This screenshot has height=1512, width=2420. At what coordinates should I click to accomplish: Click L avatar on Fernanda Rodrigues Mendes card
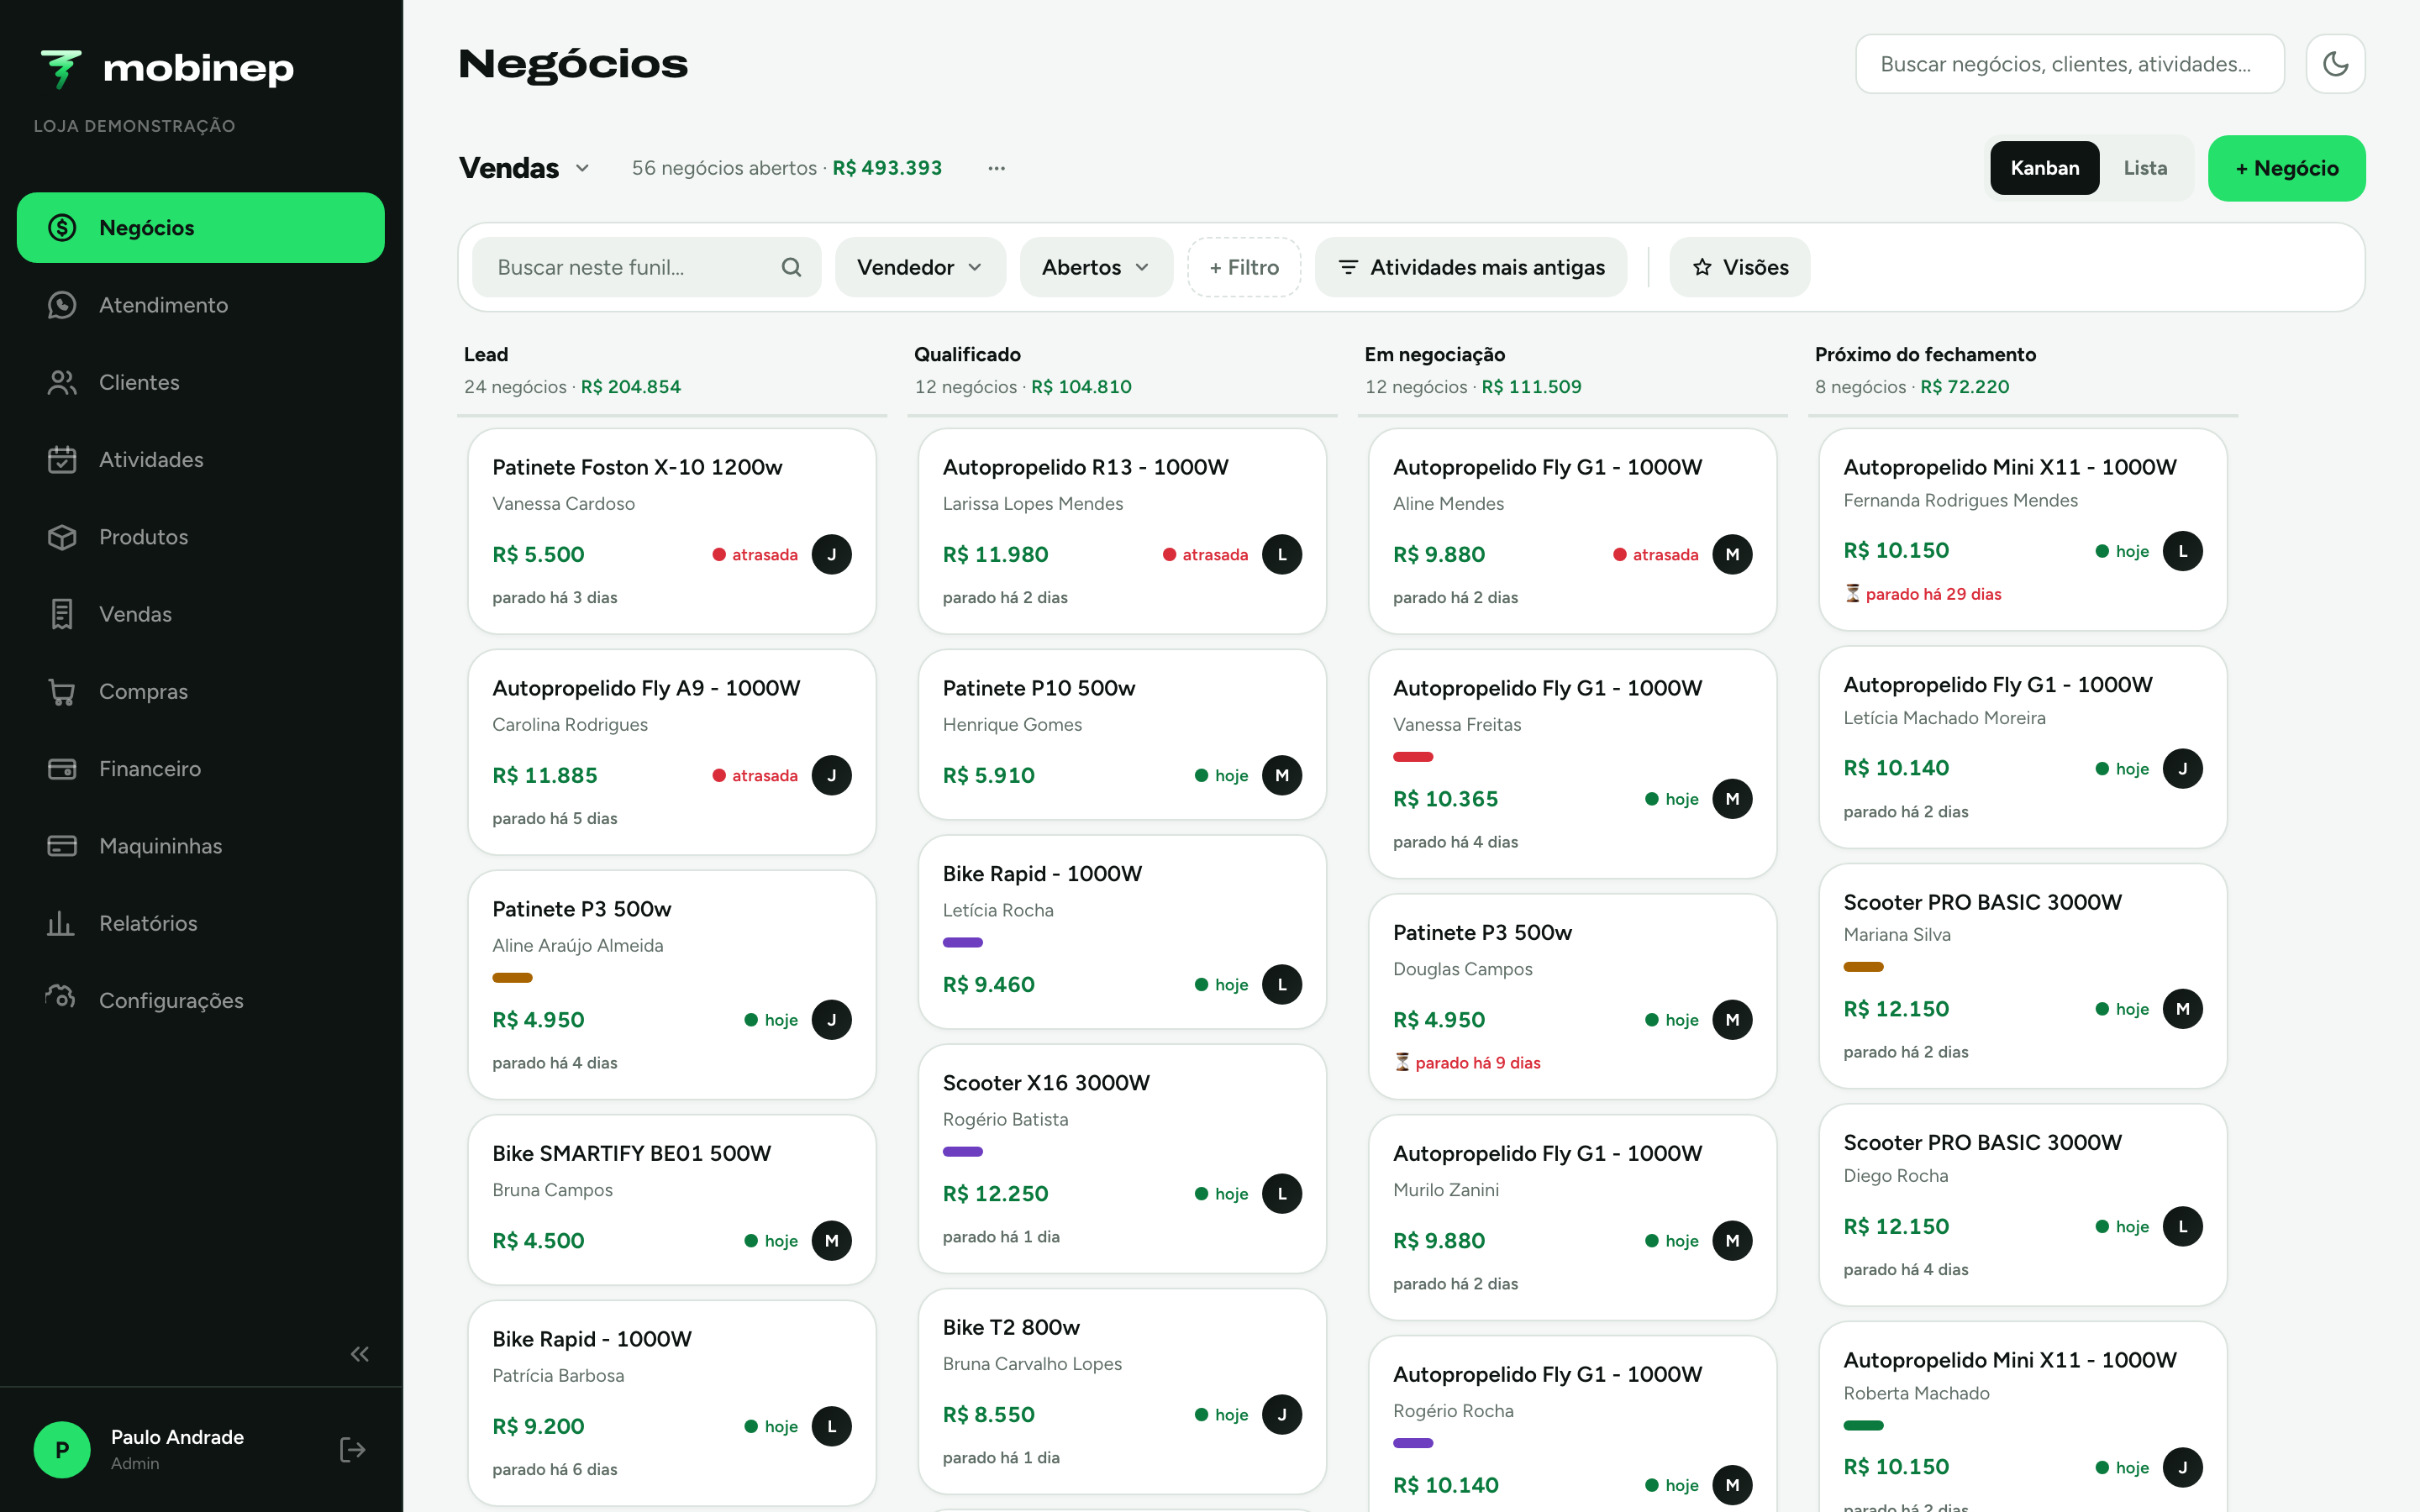(2183, 551)
